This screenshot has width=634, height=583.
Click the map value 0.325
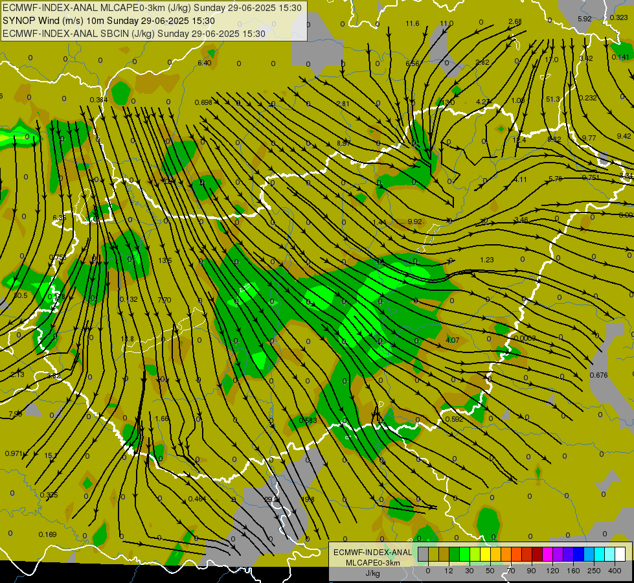tap(49, 495)
